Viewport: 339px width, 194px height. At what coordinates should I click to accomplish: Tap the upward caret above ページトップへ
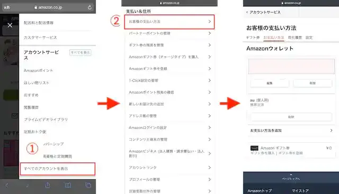[x=291, y=174]
